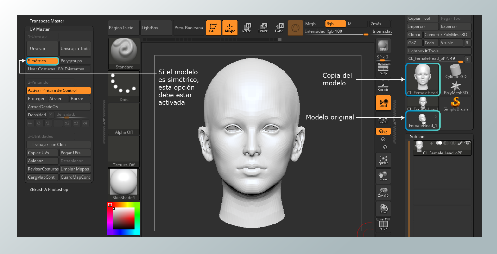The width and height of the screenshot is (497, 254).
Task: Disable Activar Pintura de Control
Action: tap(59, 90)
